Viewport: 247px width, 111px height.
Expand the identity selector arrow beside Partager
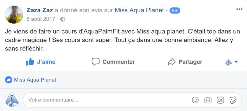pos(236,62)
